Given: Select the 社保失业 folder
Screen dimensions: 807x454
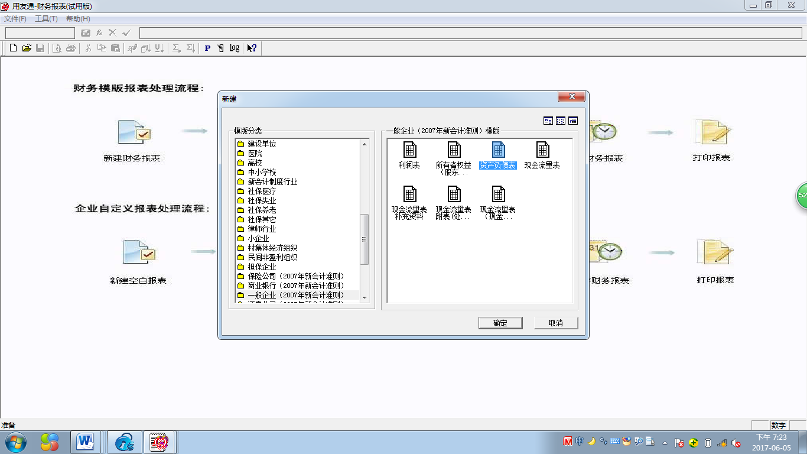Looking at the screenshot, I should tap(257, 200).
